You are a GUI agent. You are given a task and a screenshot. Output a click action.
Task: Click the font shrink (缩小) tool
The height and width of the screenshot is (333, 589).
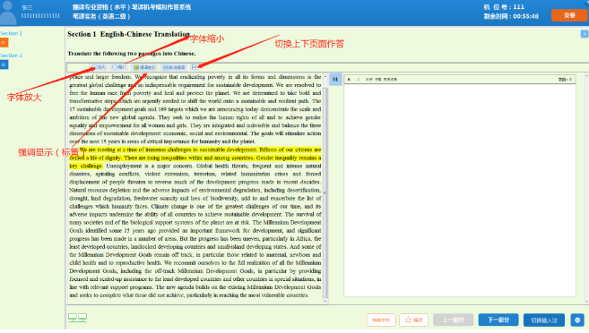pos(119,67)
